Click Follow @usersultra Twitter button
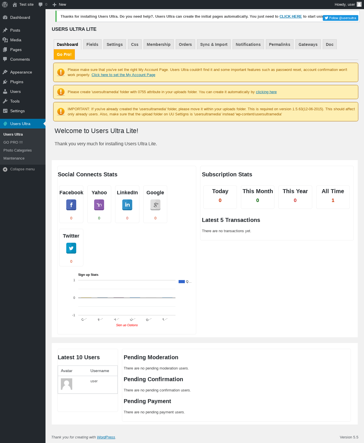Image resolution: width=364 pixels, height=443 pixels. [x=340, y=18]
